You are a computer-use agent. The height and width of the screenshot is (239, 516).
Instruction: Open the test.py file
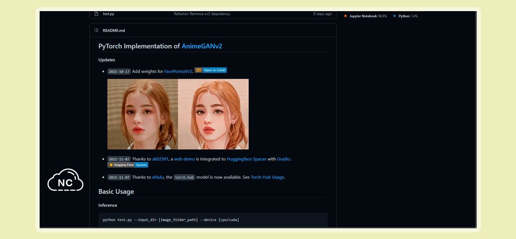pyautogui.click(x=109, y=14)
